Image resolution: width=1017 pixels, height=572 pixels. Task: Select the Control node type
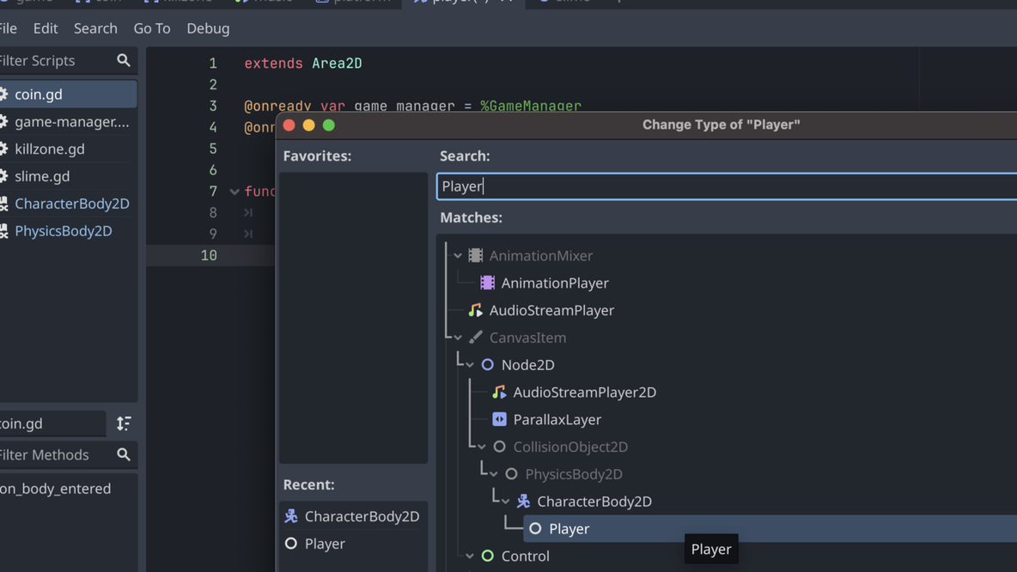525,556
